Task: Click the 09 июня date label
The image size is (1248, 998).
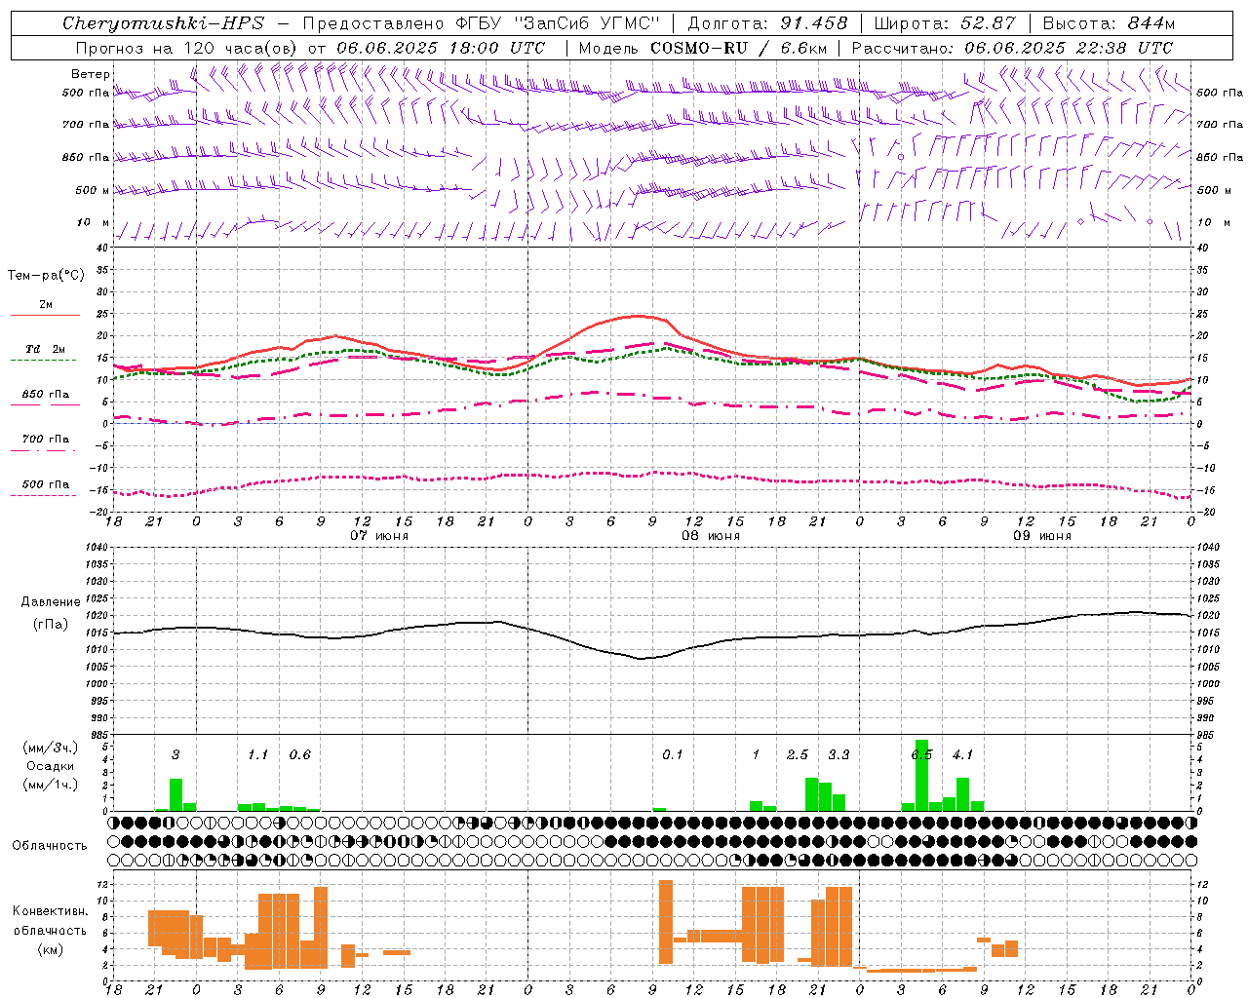Action: 1042,536
